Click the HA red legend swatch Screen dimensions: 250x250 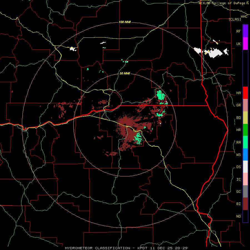click(x=245, y=93)
